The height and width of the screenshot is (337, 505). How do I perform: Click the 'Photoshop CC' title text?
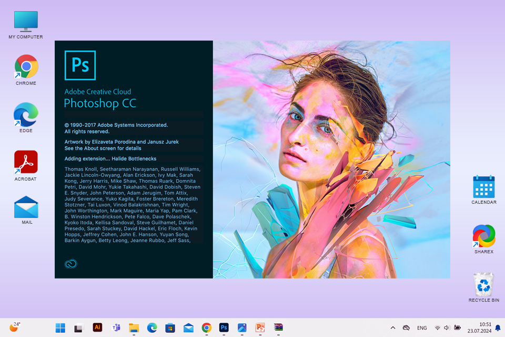(100, 104)
